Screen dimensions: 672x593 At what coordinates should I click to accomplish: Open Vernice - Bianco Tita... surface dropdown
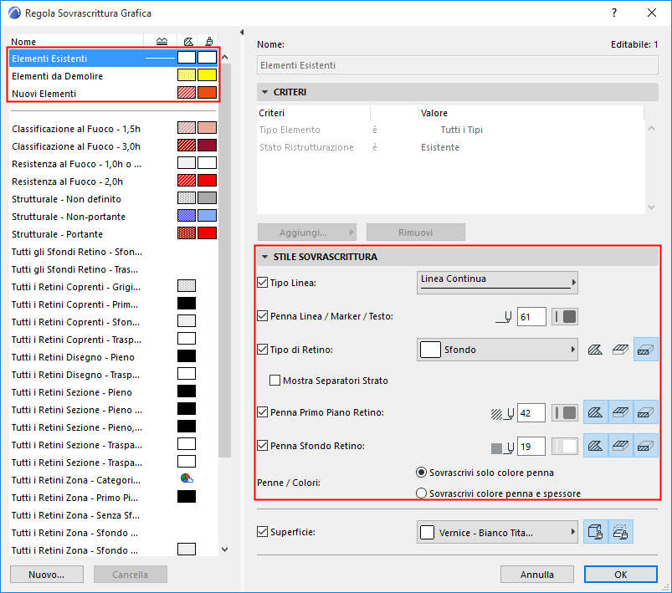pos(497,532)
